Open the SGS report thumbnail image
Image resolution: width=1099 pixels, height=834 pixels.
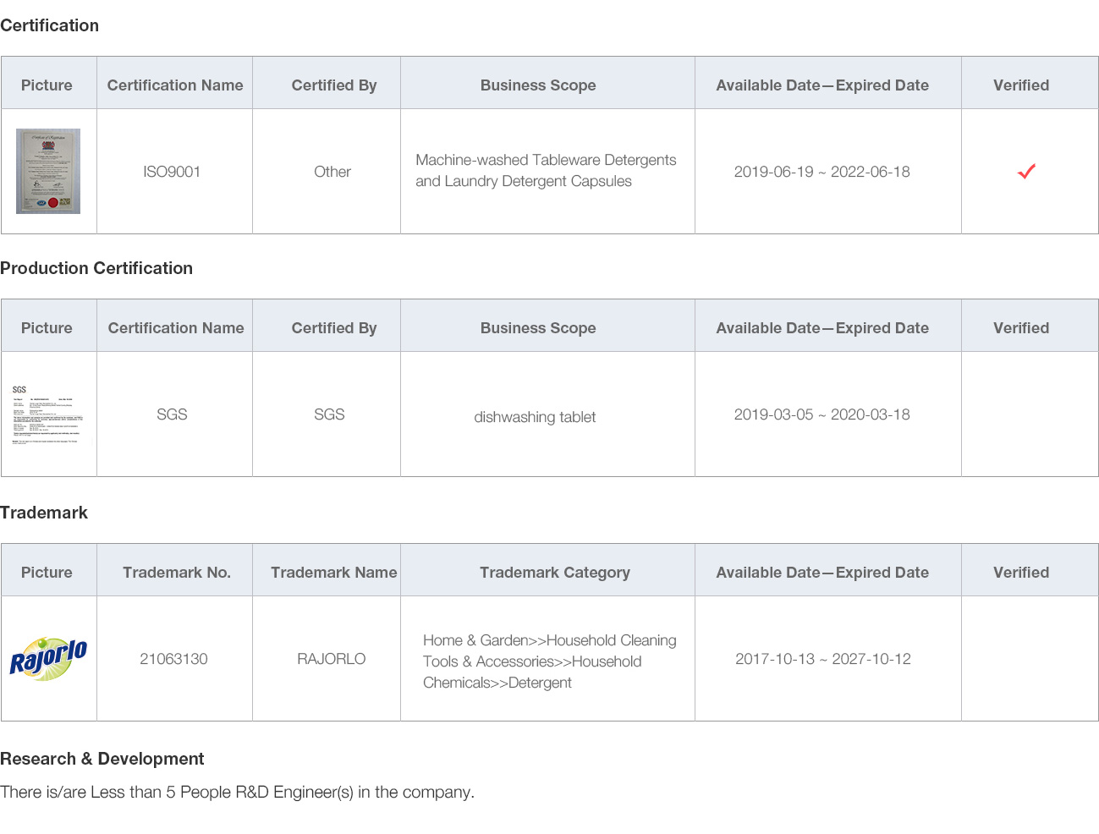(48, 414)
